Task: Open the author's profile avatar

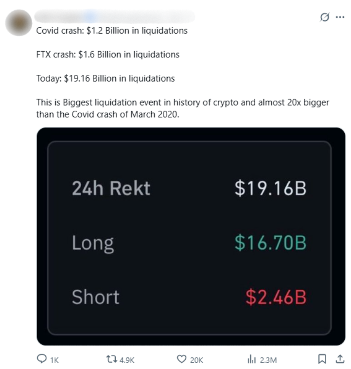Action: pos(18,22)
